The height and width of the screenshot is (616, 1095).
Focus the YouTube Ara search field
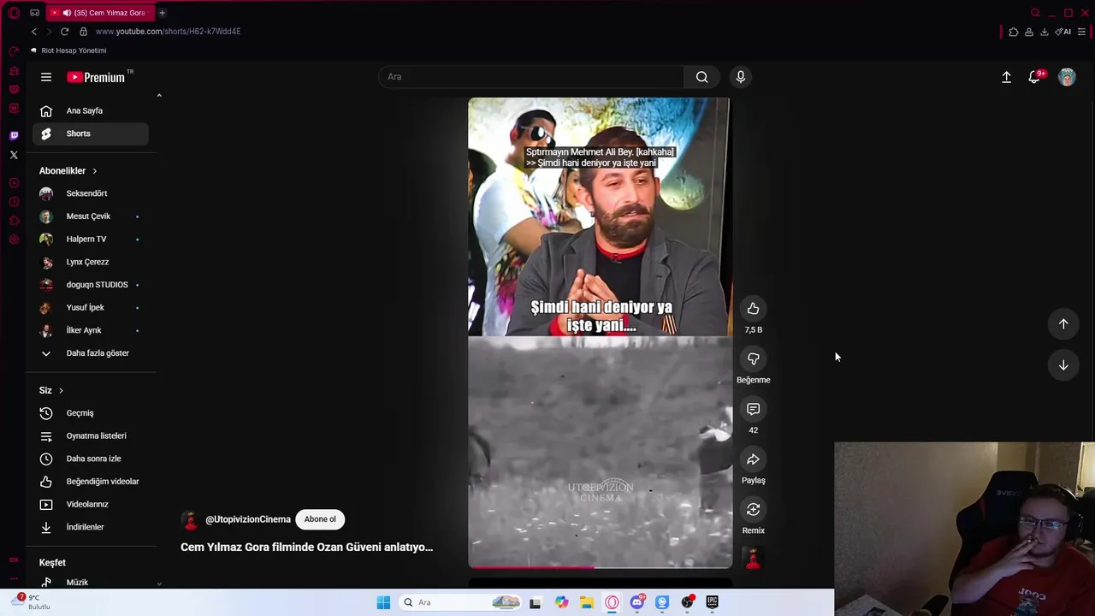tap(530, 77)
